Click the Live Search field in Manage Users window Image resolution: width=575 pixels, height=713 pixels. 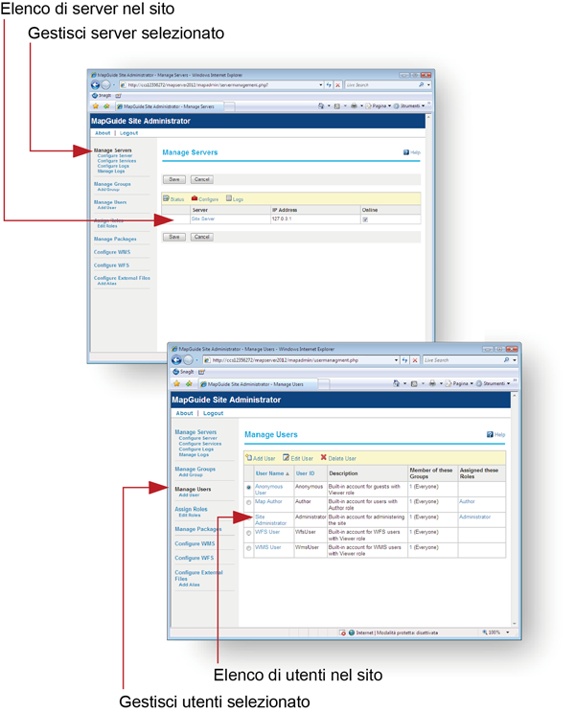coord(462,360)
